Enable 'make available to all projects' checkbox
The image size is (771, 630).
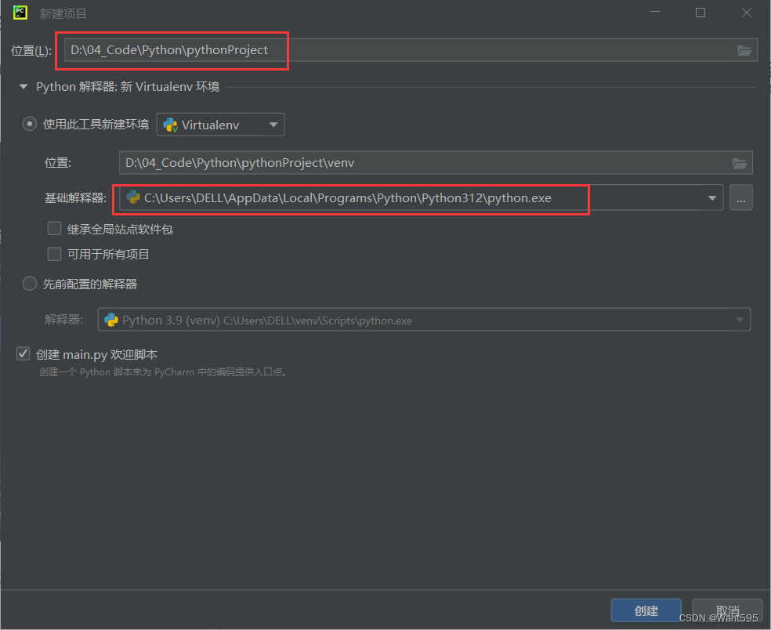tap(54, 254)
